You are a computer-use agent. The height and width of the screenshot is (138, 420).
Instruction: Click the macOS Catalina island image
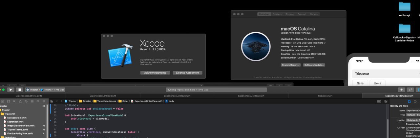256,46
